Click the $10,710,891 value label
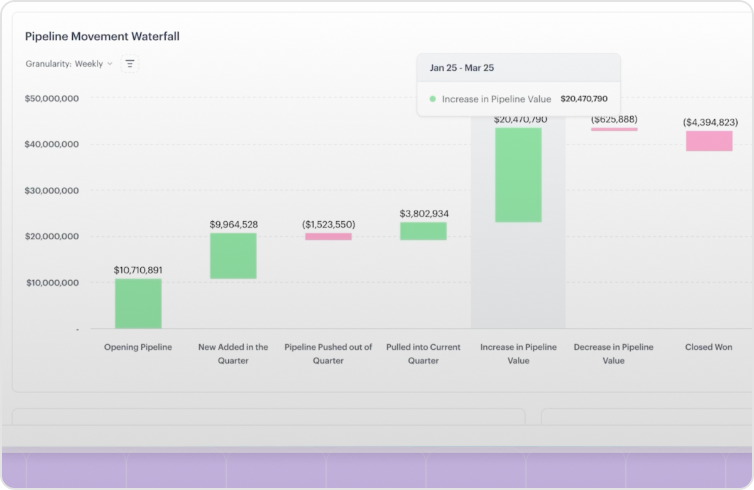 pyautogui.click(x=138, y=270)
